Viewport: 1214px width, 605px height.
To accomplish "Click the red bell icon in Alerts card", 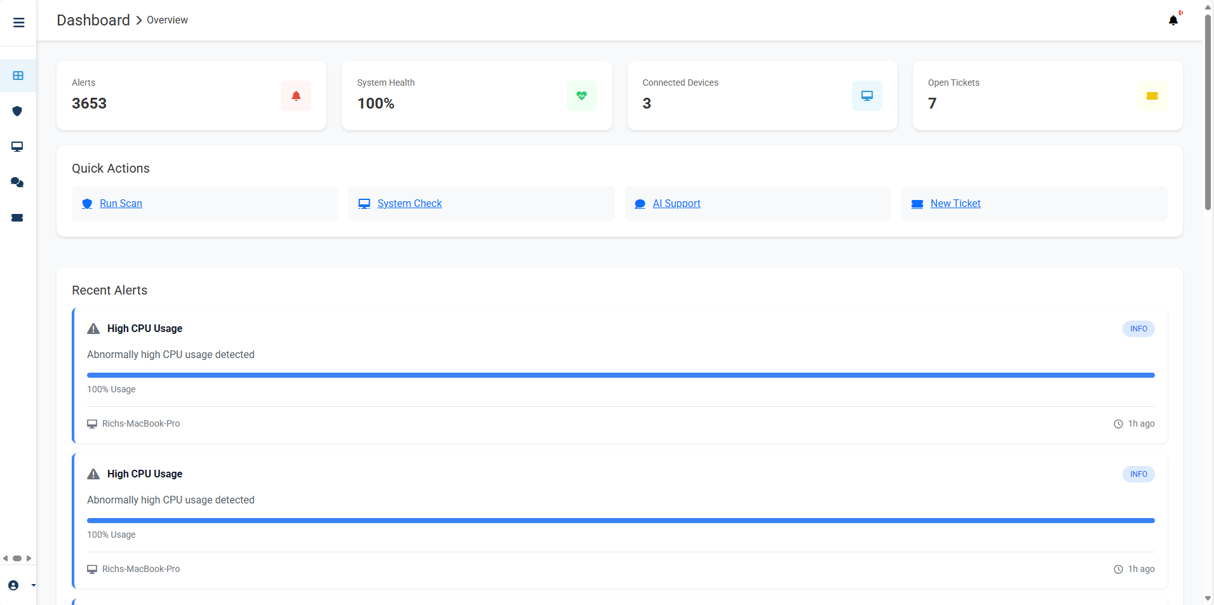I will tap(296, 96).
